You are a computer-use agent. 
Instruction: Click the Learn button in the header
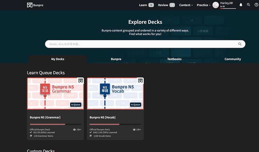(x=146, y=5)
